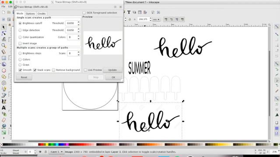Click the Open file folder icon
280x157 pixels.
[9, 12]
